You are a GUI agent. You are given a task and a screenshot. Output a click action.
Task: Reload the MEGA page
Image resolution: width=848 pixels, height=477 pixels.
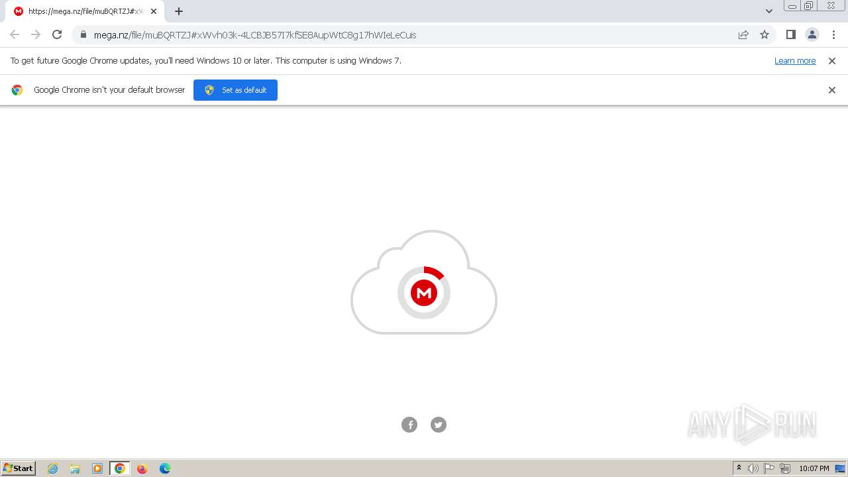point(57,34)
